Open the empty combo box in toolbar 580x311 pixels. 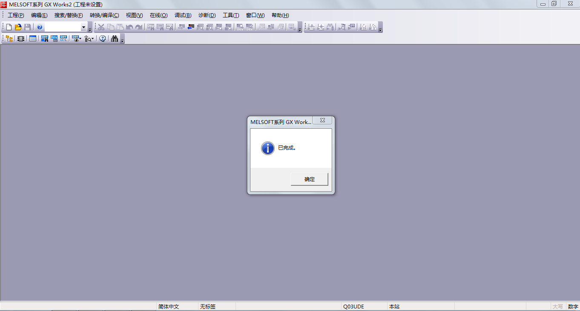83,27
